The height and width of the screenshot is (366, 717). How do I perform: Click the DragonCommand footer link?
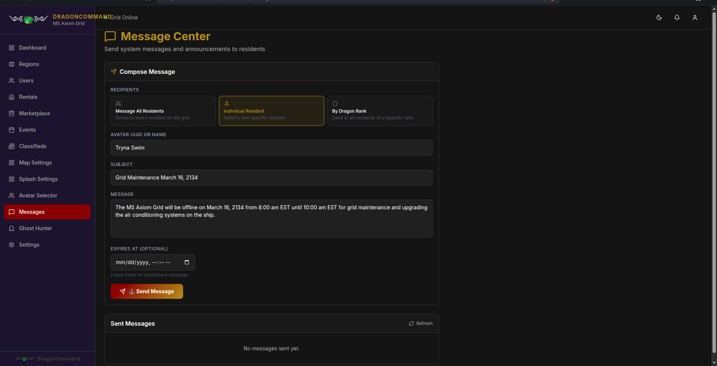click(47, 359)
